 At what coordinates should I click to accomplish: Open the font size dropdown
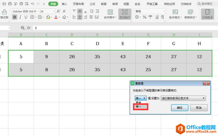click(x=54, y=11)
